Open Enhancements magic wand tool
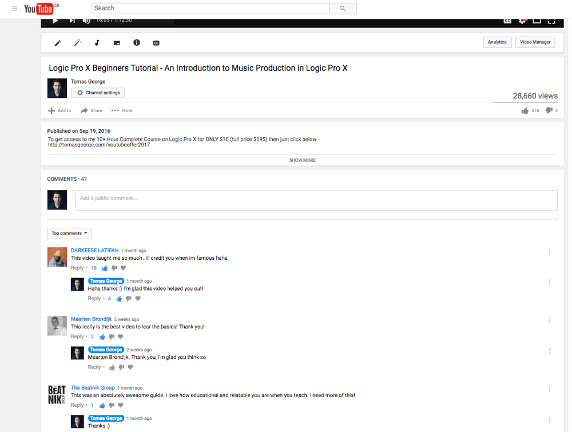 pos(77,43)
